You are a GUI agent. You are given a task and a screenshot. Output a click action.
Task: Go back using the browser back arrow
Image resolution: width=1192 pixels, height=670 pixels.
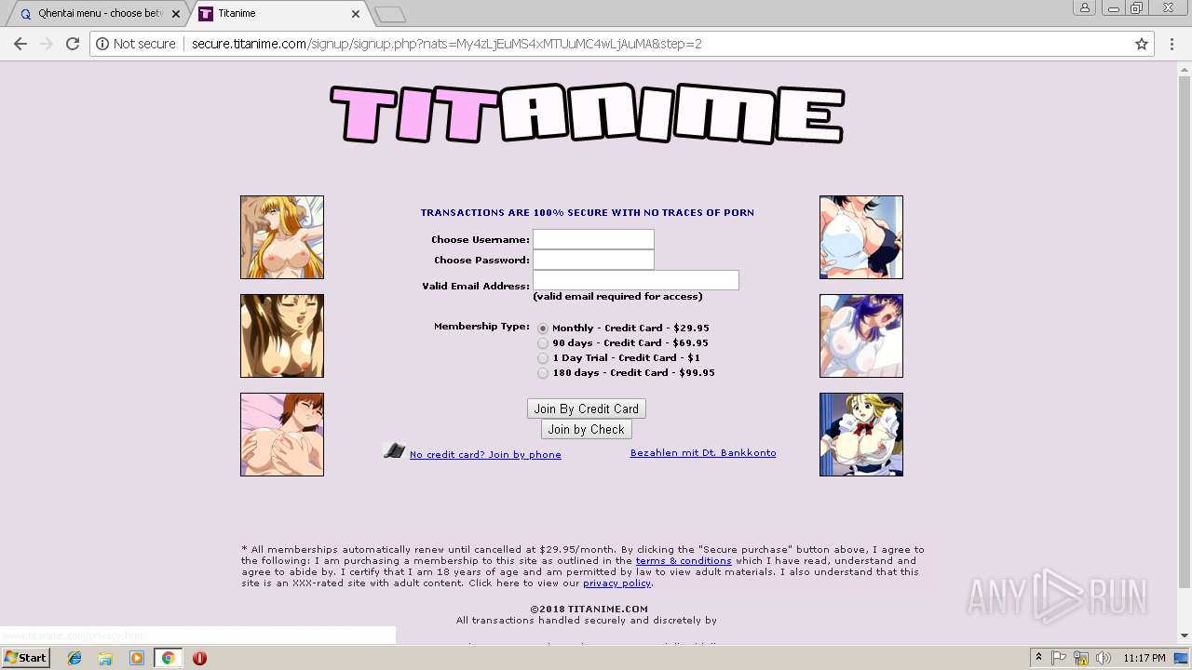click(20, 44)
